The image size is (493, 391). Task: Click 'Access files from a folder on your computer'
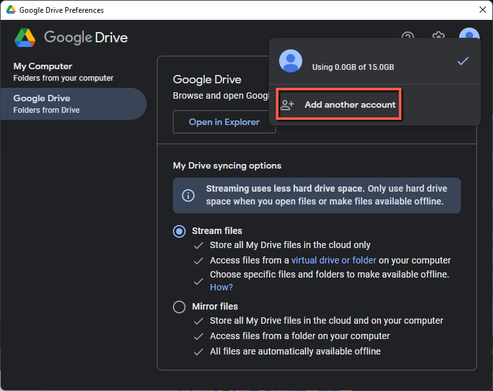(300, 336)
